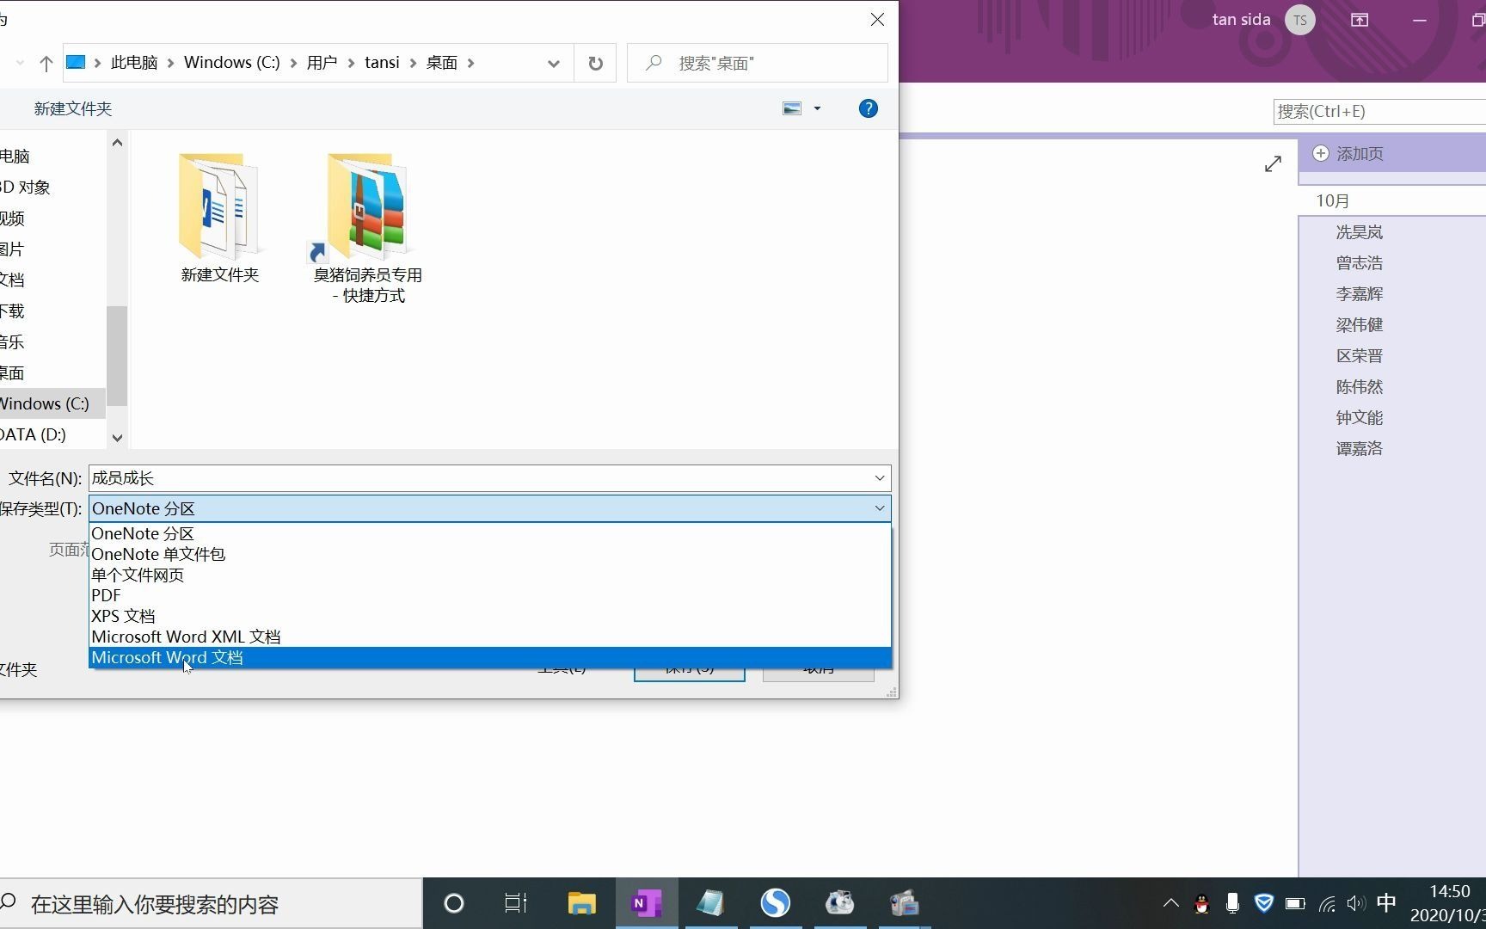The width and height of the screenshot is (1486, 929).
Task: Select XPS 文档 as the save type
Action: 490,616
